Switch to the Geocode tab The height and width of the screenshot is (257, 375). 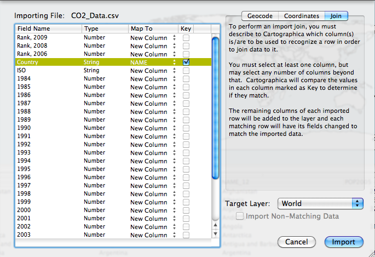[259, 16]
